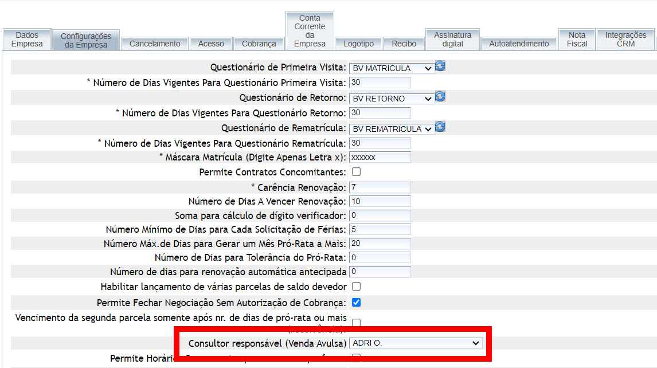Click the Carência Renovação input field
The height and width of the screenshot is (368, 657).
[x=380, y=187]
